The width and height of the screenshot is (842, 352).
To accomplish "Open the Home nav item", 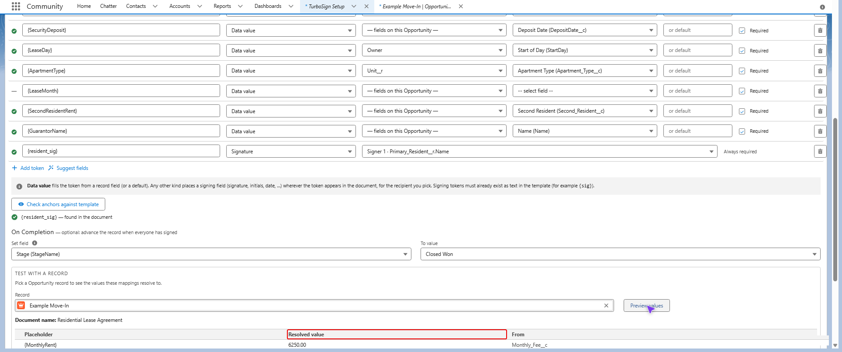I will point(84,6).
